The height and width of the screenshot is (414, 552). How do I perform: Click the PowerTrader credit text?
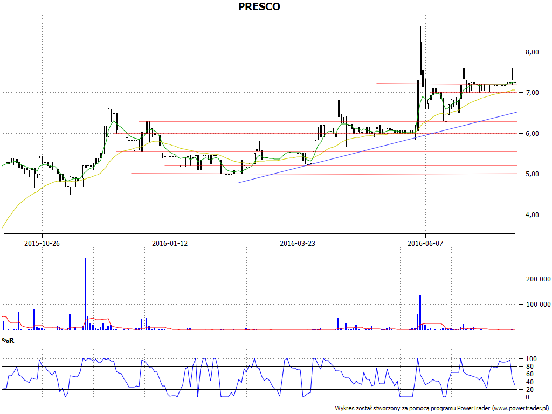pyautogui.click(x=442, y=409)
